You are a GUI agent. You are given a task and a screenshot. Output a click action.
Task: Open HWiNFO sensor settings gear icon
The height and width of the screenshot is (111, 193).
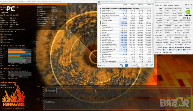point(147,65)
